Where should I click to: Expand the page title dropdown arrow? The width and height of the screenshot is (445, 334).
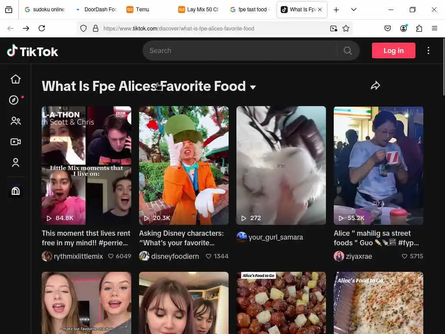(253, 87)
